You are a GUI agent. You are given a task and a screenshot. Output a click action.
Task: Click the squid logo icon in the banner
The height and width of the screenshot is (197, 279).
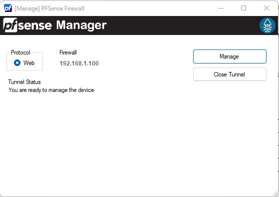coord(268,25)
